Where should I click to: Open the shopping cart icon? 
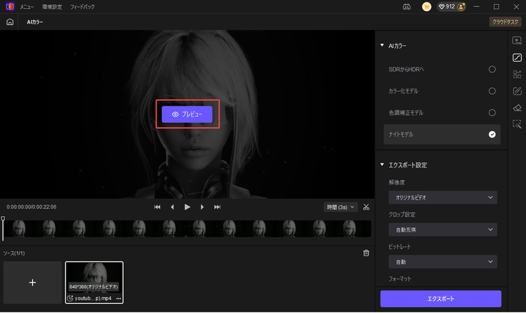[x=427, y=7]
